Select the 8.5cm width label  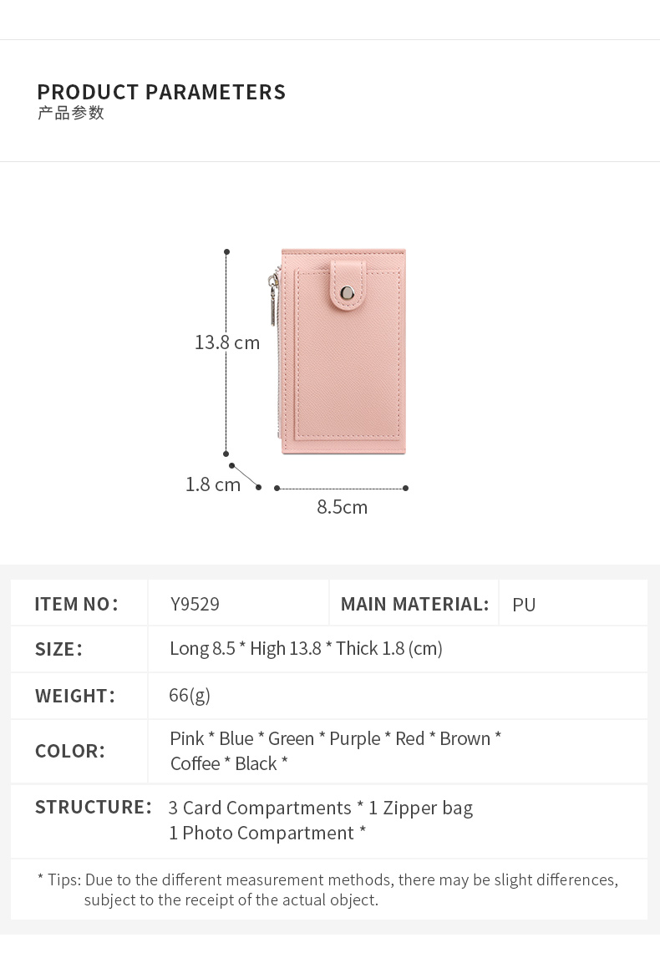(x=342, y=507)
